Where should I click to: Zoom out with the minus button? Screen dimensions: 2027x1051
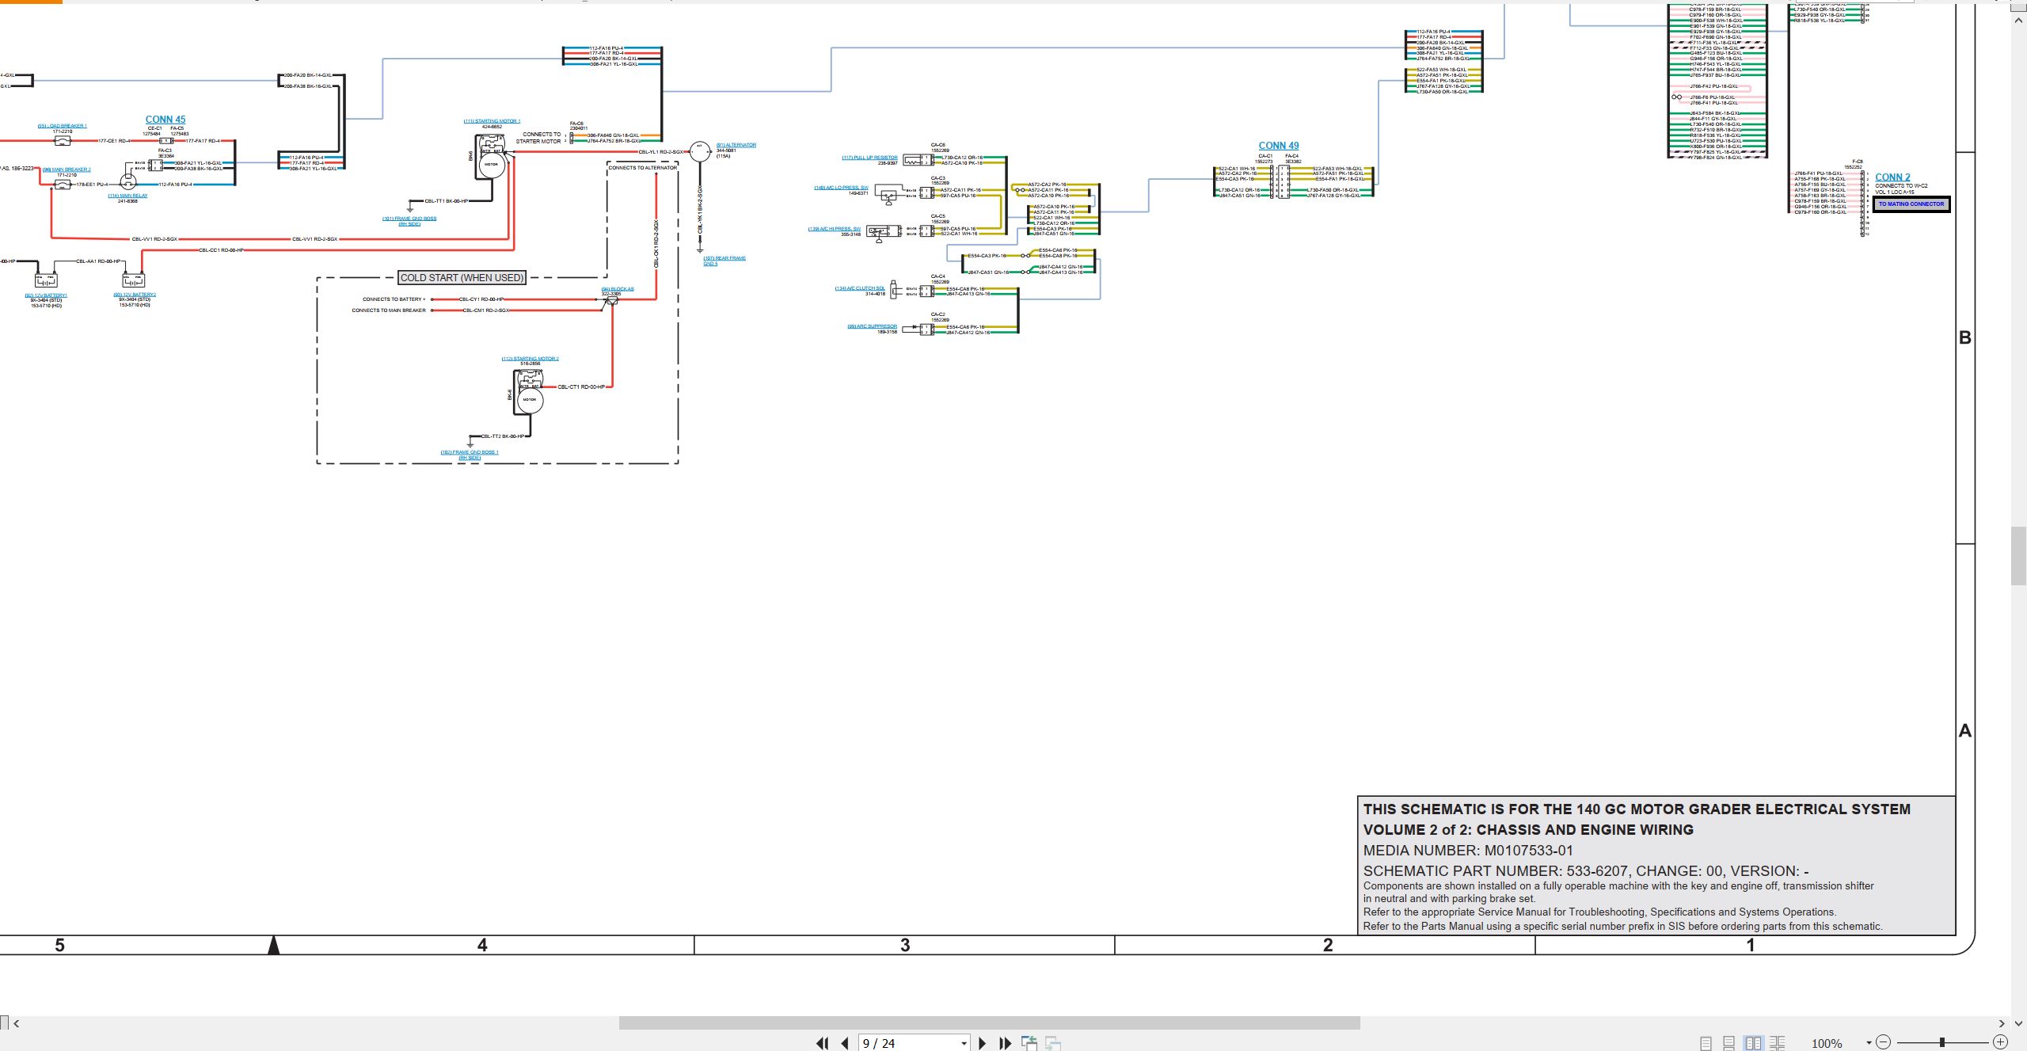[x=1884, y=1042]
